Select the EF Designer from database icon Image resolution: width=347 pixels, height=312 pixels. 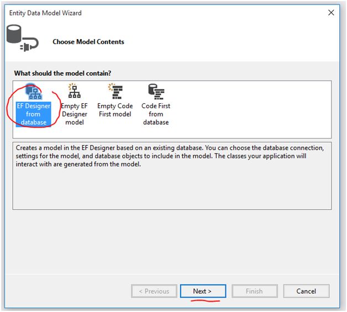[34, 92]
